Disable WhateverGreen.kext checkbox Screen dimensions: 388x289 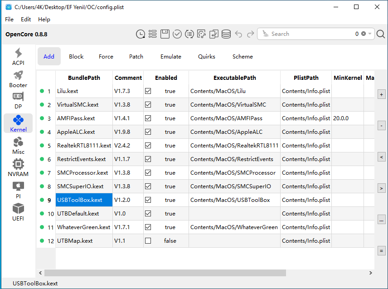click(x=148, y=227)
